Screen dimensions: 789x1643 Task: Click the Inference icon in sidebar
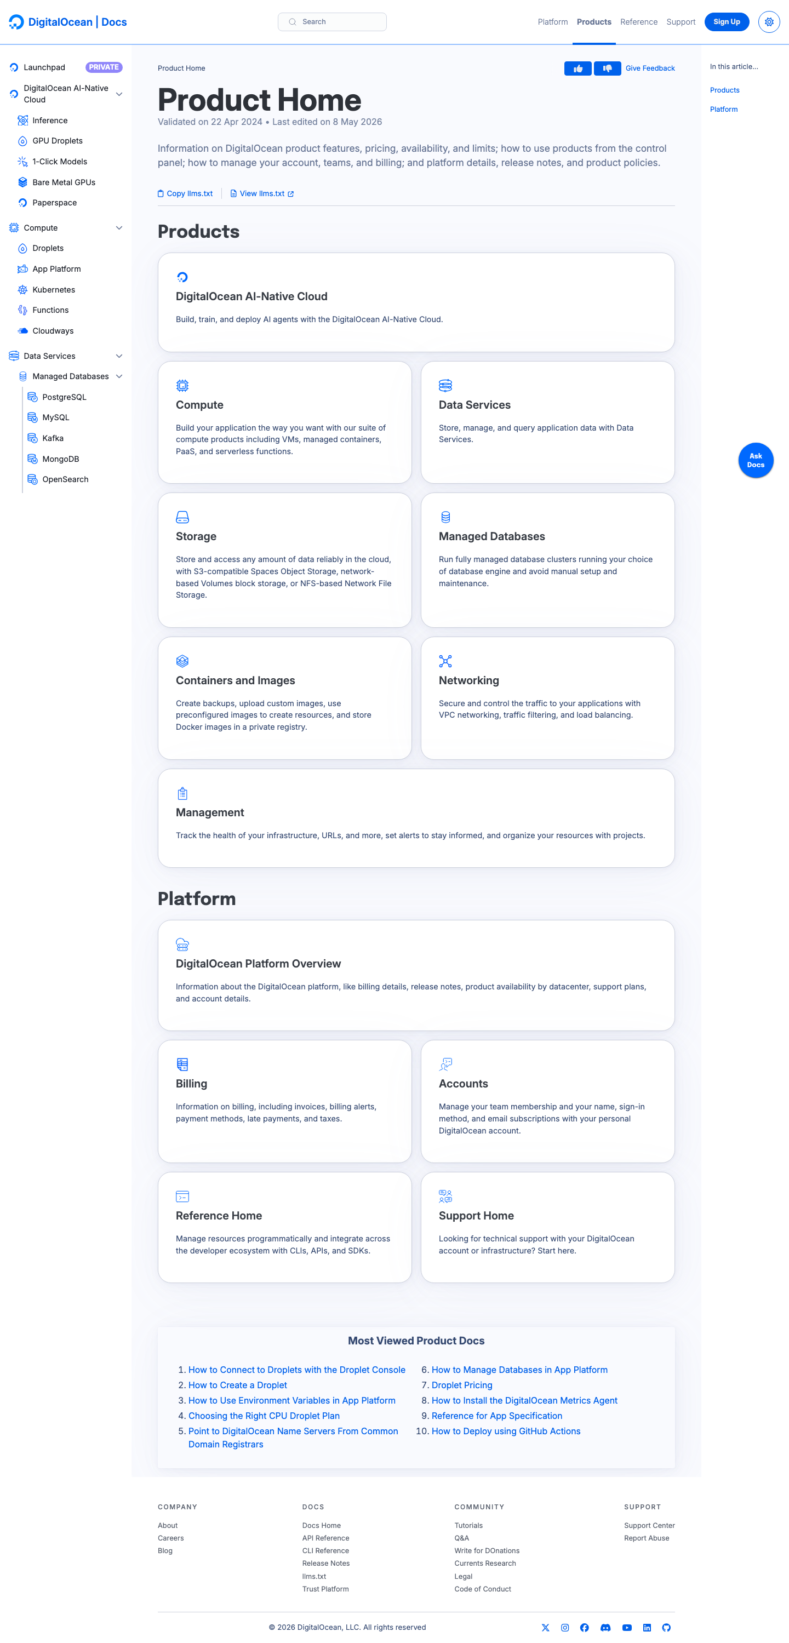click(22, 121)
